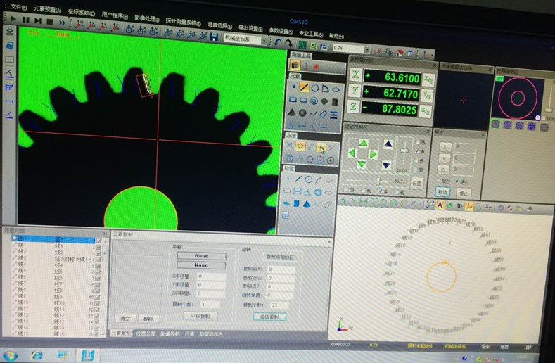This screenshot has width=555, height=363.
Task: Click the green up arrow jog control
Action: pos(363,143)
